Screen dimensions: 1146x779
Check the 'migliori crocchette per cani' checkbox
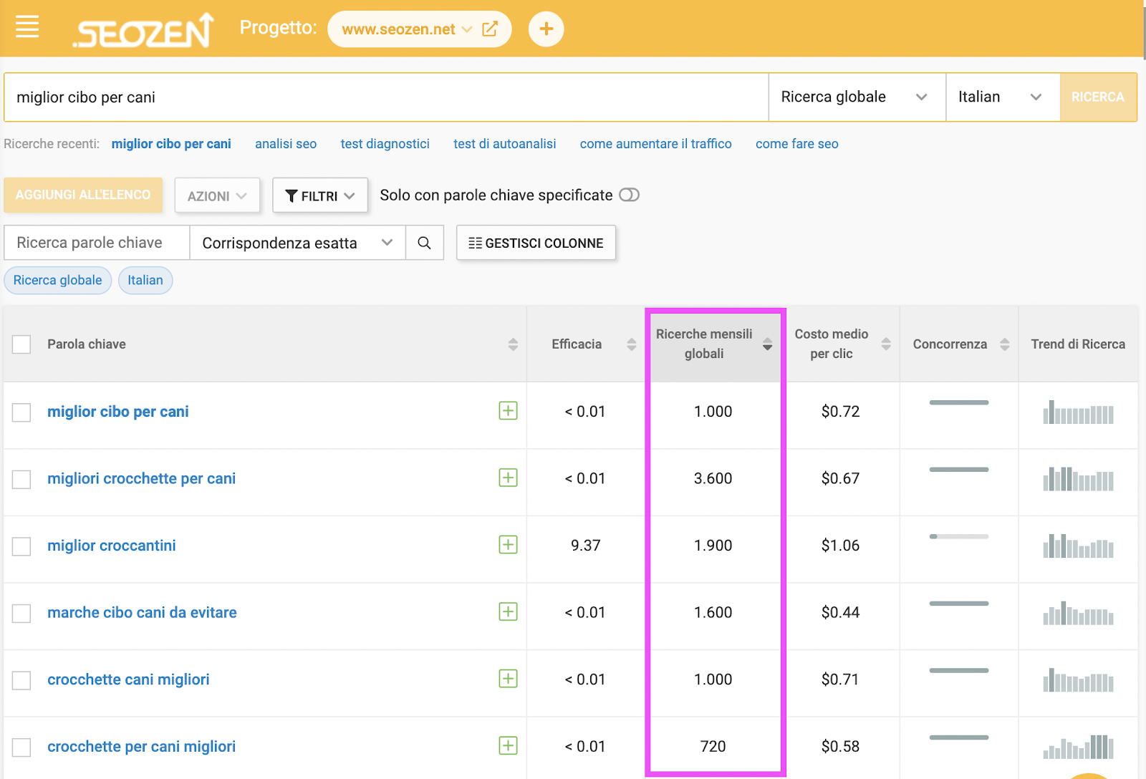click(21, 479)
